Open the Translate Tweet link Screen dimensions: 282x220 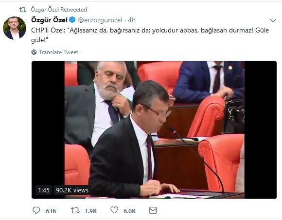tap(59, 52)
